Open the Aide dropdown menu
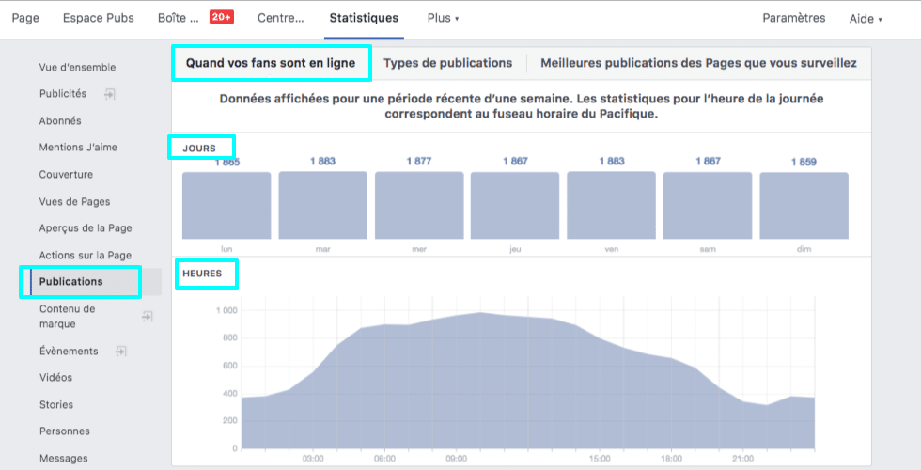The height and width of the screenshot is (470, 921). pos(866,19)
